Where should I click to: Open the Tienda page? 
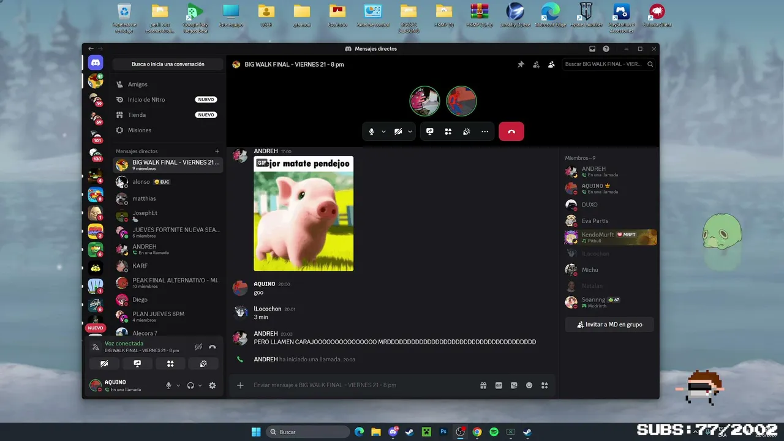167,115
